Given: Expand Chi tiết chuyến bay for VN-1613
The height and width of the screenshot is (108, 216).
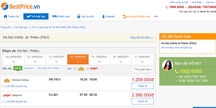Looking at the screenshot, I should point(15,86).
